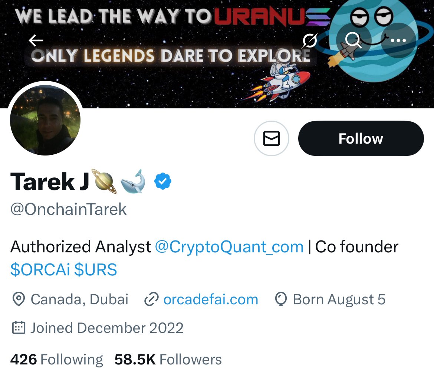View the 426 Following list

point(56,360)
